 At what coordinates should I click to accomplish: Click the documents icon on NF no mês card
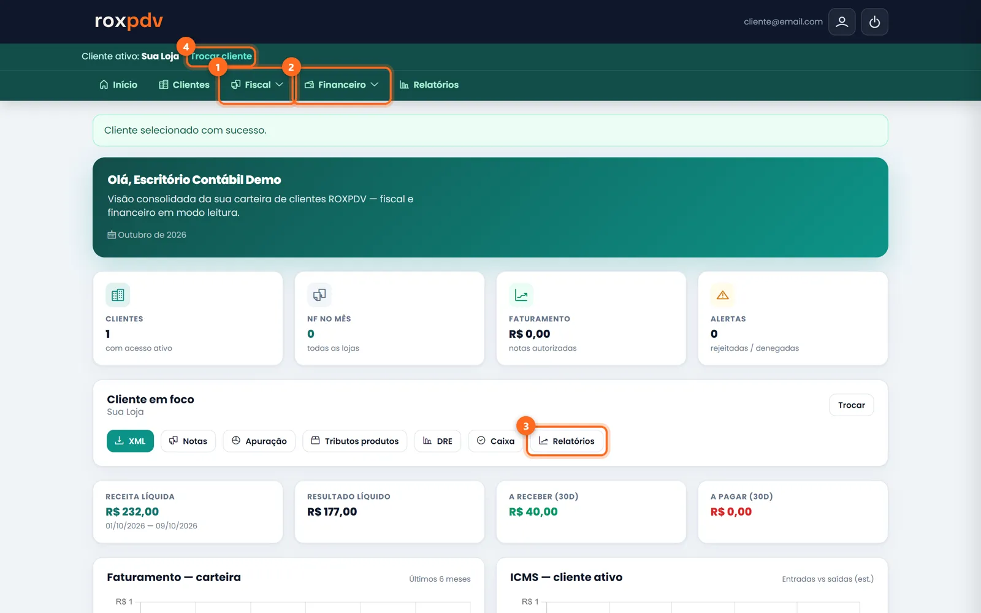319,295
